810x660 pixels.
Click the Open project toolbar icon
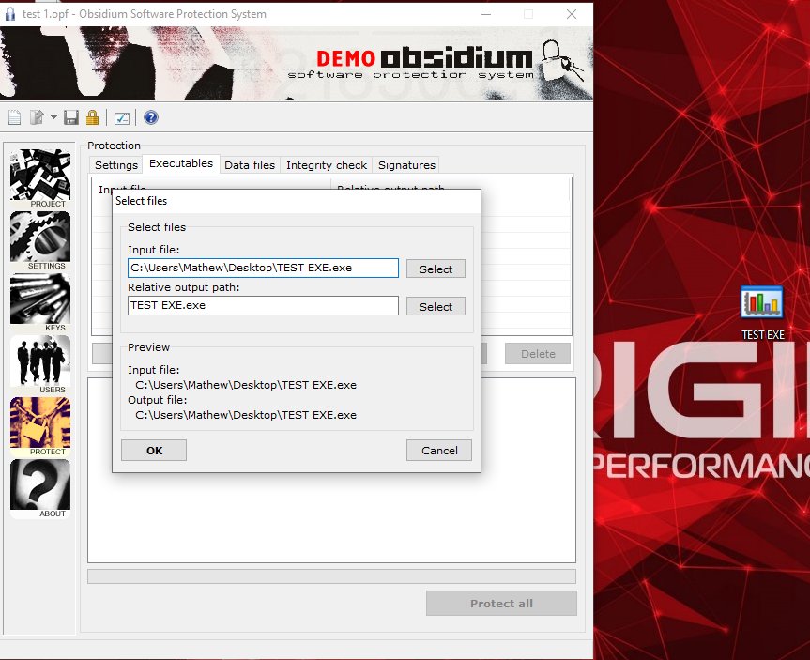pos(38,118)
